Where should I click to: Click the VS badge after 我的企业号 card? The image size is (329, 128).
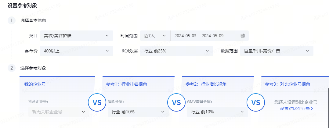pos(97,102)
